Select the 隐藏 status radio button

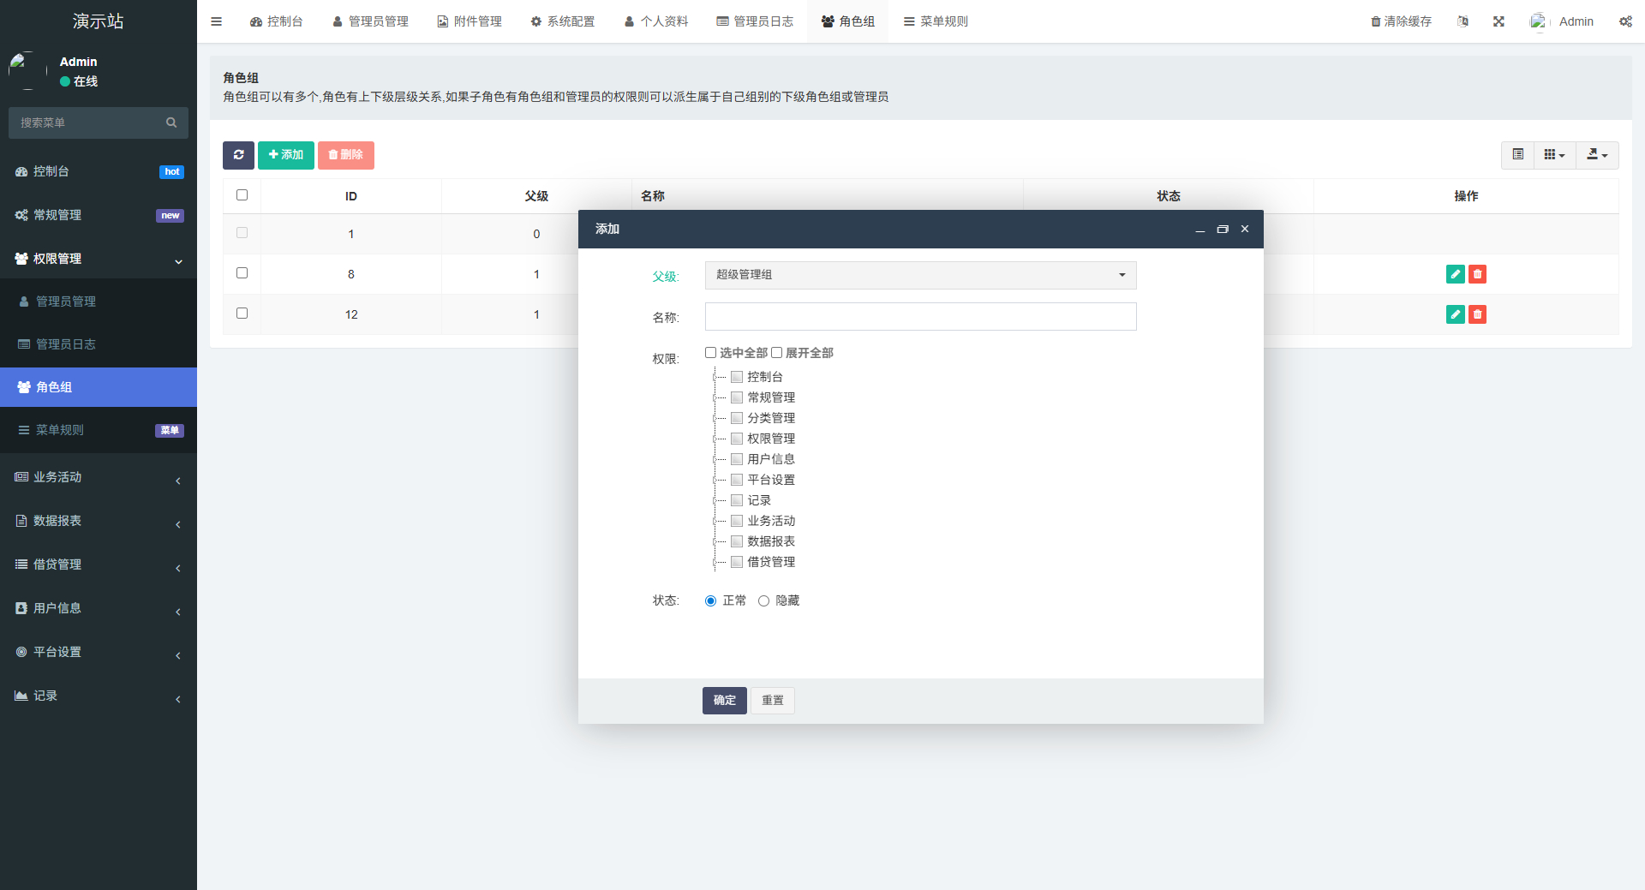coord(763,600)
